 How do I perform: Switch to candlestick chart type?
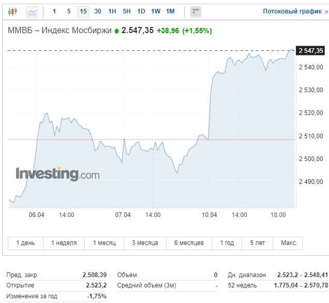[13, 11]
